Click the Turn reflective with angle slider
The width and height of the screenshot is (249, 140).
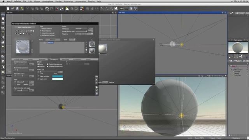(x=22, y=90)
